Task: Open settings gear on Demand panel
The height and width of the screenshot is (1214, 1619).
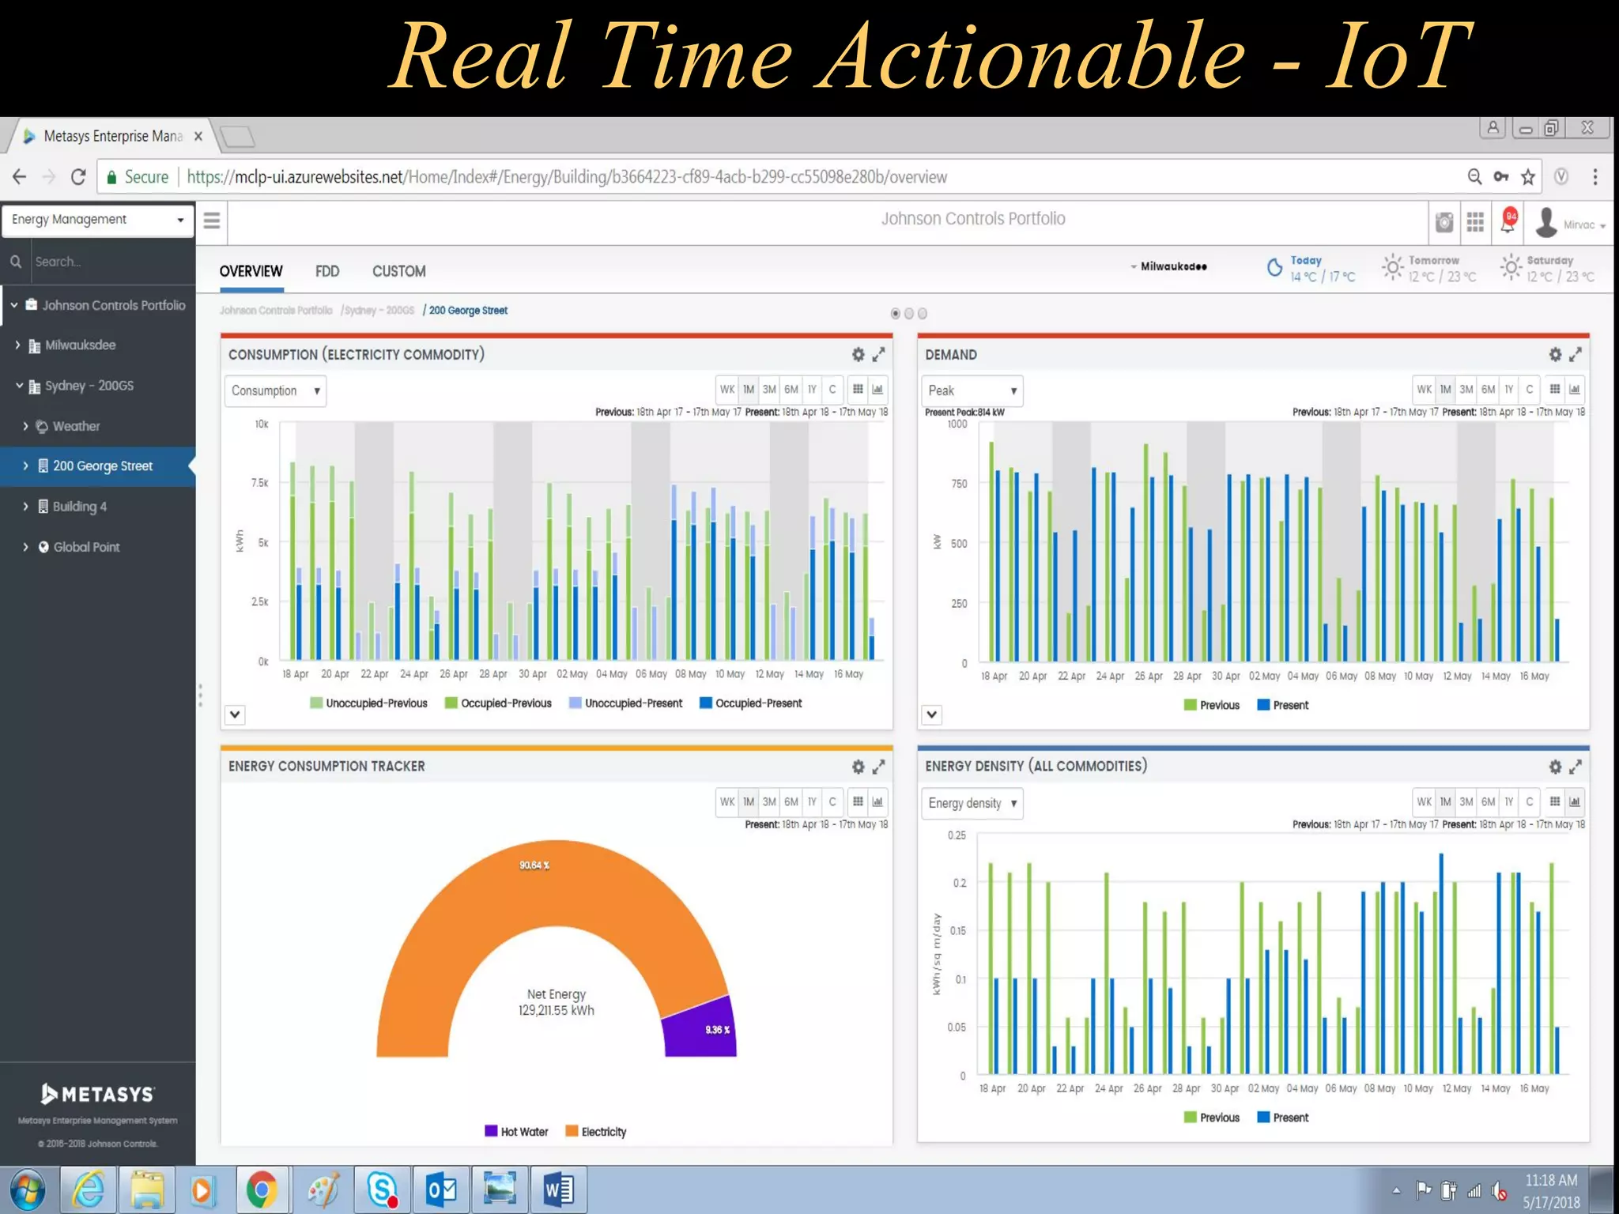Action: coord(1555,355)
